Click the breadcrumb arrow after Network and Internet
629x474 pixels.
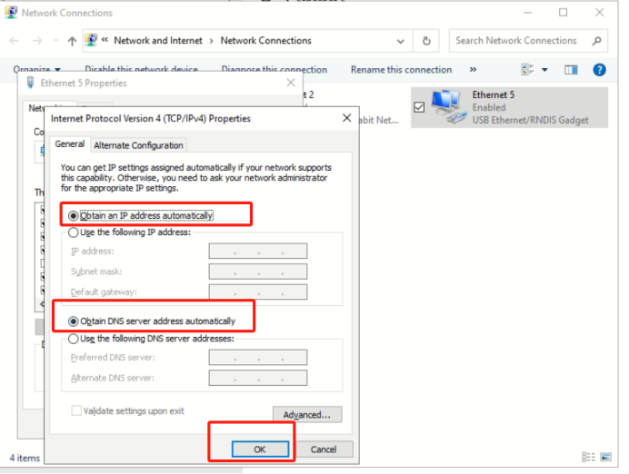[x=212, y=41]
